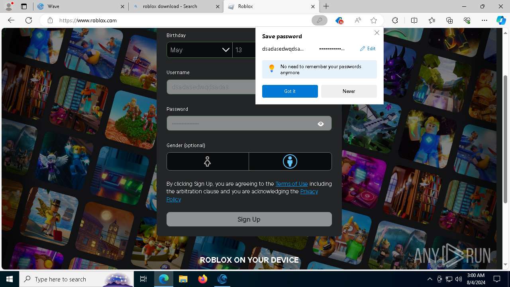Switch to roblox download Search tab
This screenshot has width=510, height=287.
176,6
